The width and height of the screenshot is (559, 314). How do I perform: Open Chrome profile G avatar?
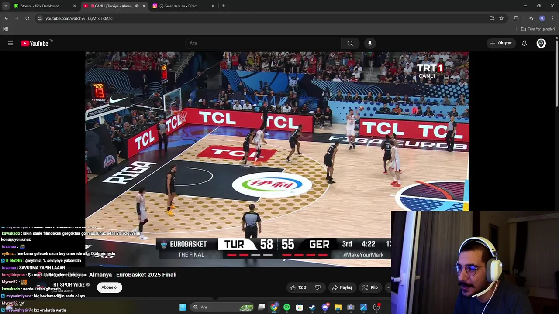point(542,18)
